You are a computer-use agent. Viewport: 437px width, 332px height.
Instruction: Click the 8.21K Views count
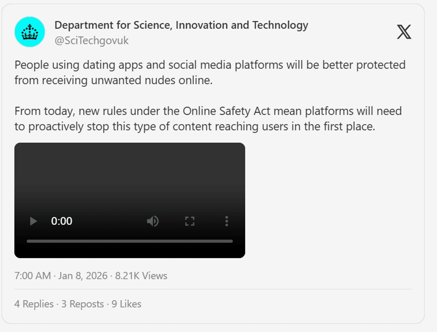pos(141,276)
